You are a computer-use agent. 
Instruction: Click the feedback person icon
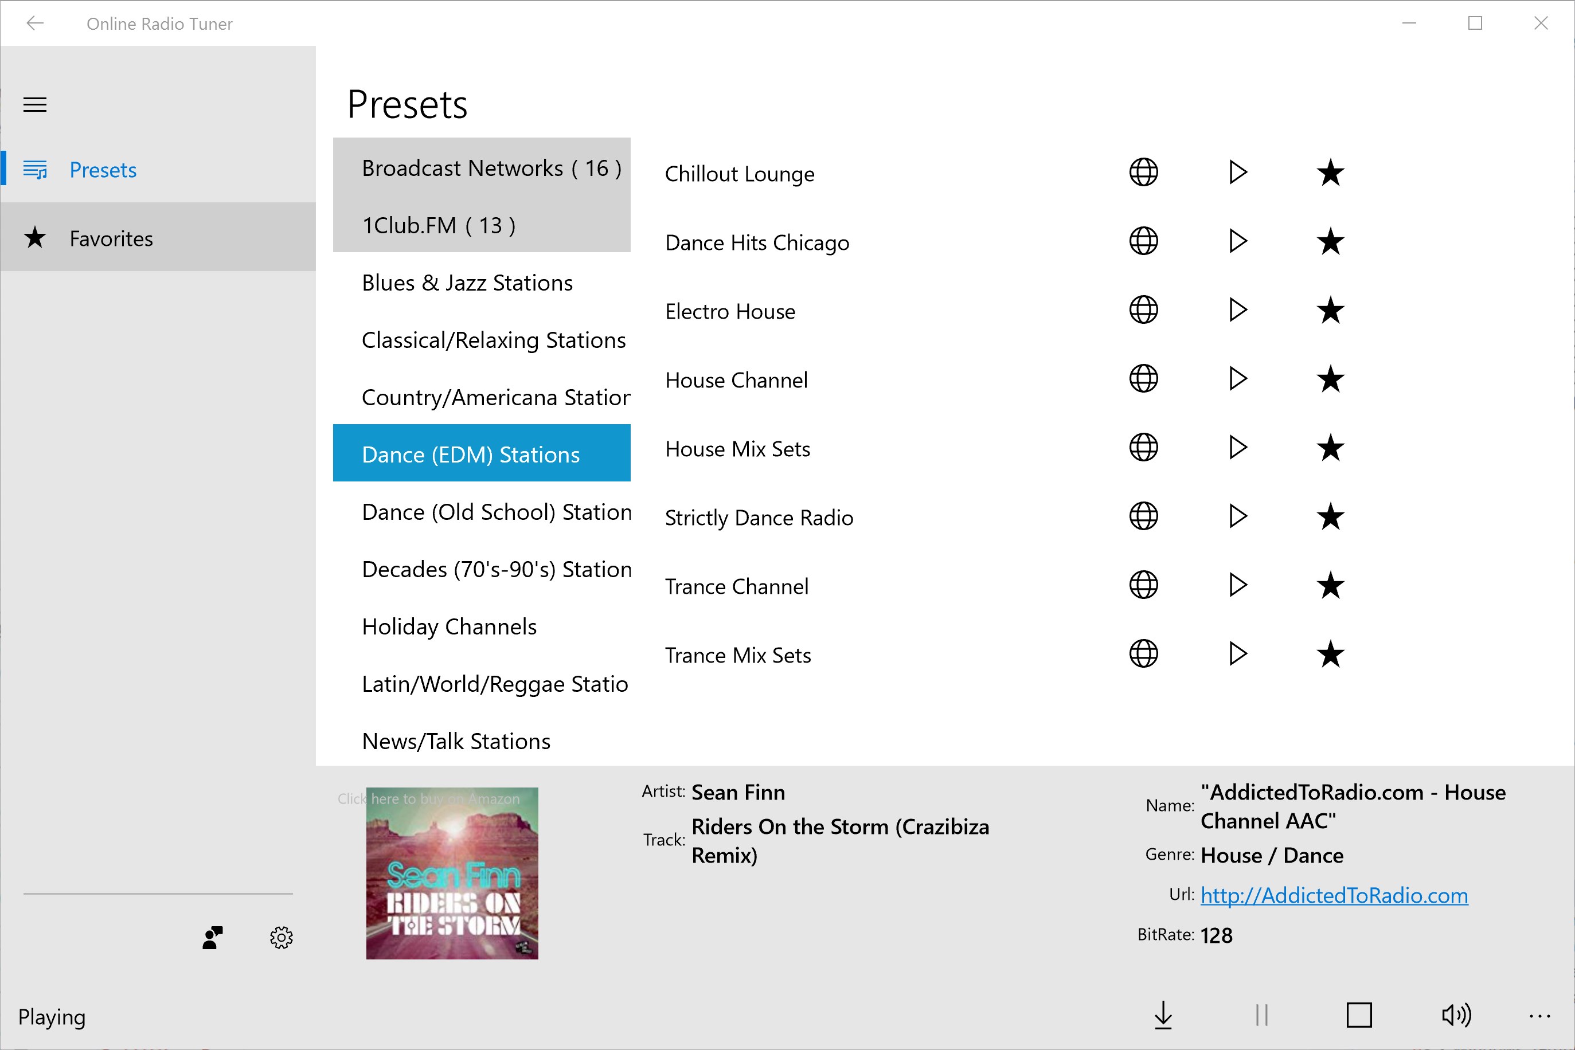click(212, 938)
